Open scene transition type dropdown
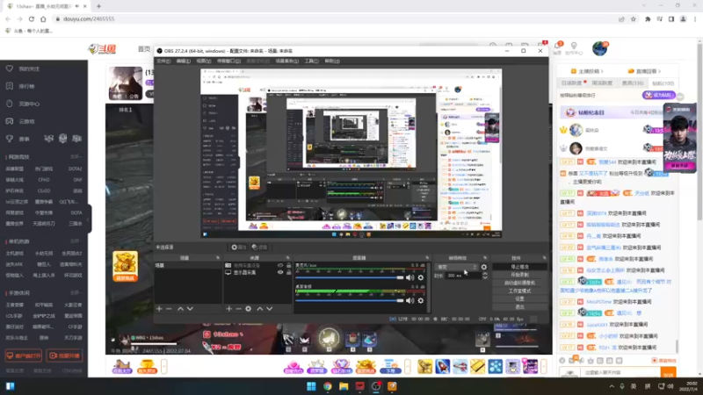This screenshot has width=703, height=395. point(456,267)
